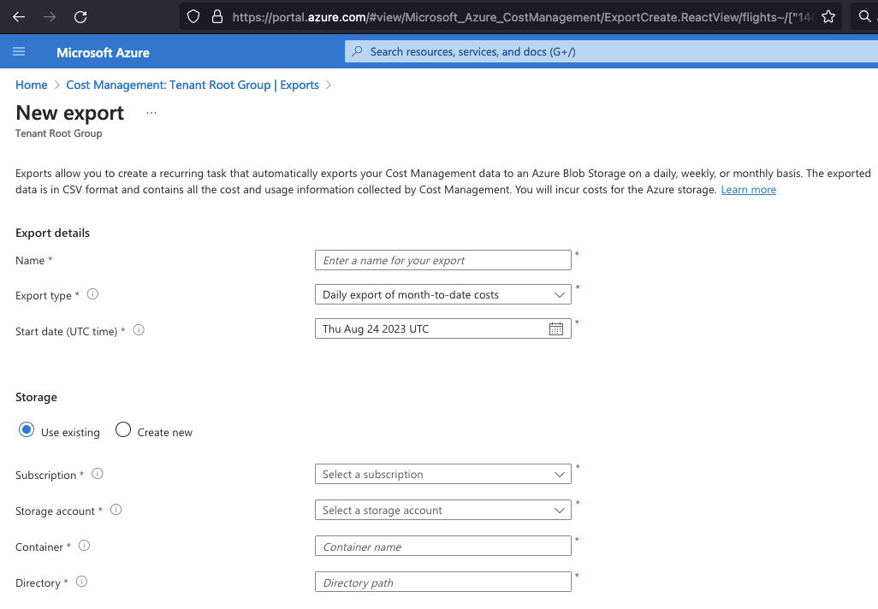Screen dimensions: 878x609
Task: Open the ellipsis menu next to New export
Action: click(151, 113)
